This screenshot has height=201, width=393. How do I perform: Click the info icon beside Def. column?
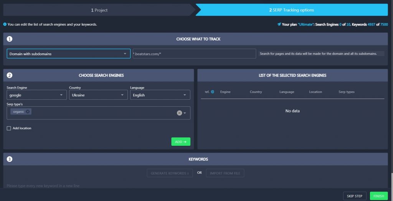213,92
